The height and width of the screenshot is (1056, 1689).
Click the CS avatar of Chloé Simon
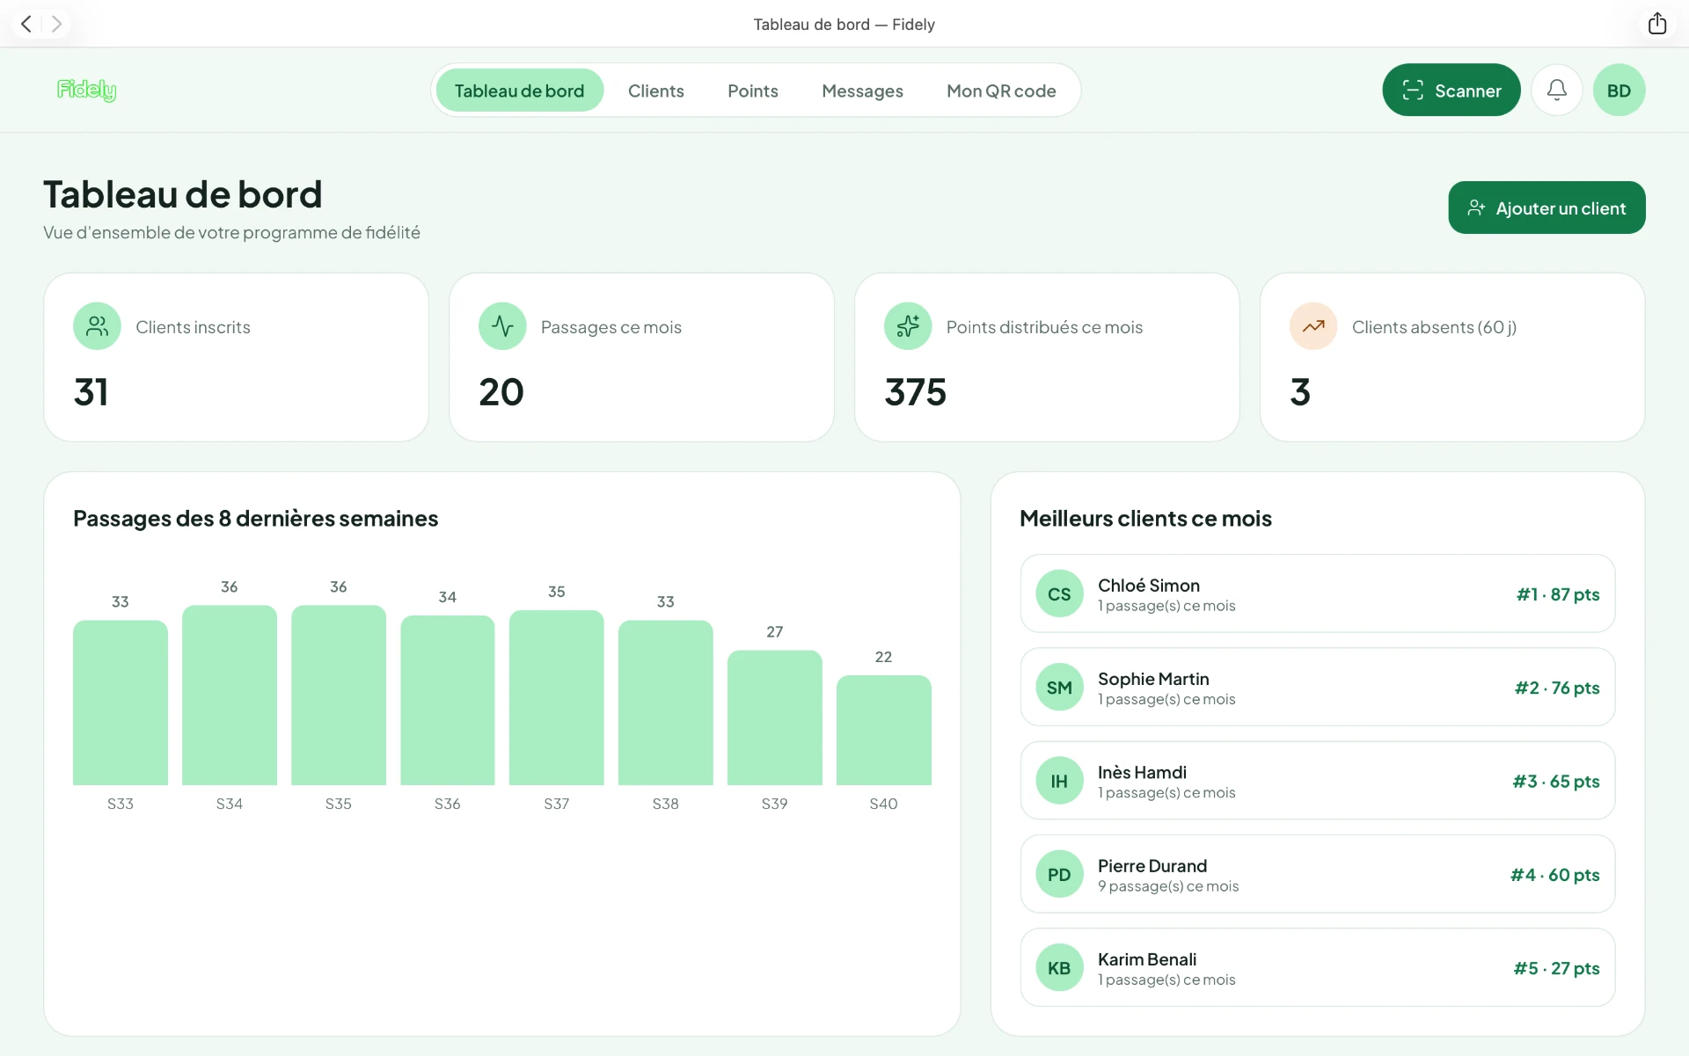click(1059, 594)
